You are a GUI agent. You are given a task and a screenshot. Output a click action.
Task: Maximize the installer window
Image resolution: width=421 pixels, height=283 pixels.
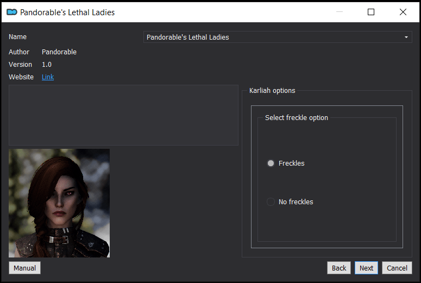(x=371, y=12)
